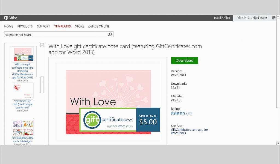The width and height of the screenshot is (280, 164).
Task: Click the file size 245 KB text
Action: click(x=176, y=100)
